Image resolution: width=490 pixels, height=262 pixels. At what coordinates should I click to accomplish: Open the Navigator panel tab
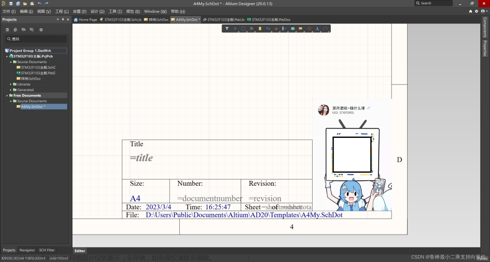coord(27,250)
